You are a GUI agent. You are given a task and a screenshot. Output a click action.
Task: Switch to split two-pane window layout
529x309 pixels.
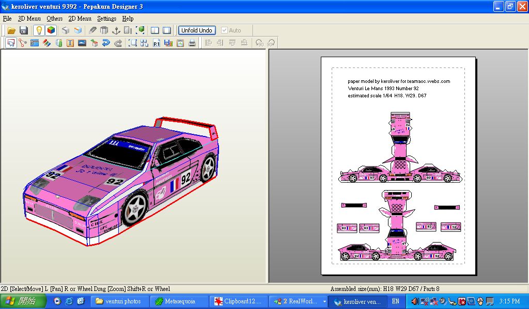155,30
